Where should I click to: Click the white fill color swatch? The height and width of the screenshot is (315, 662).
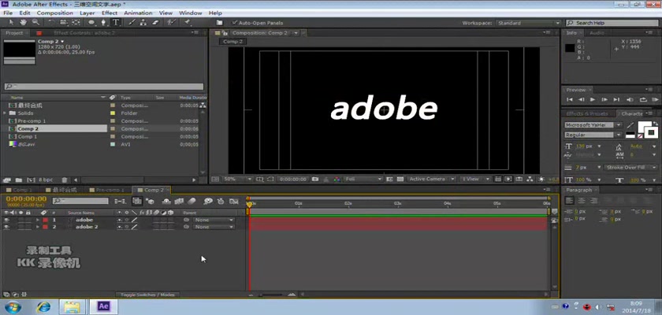(643, 126)
